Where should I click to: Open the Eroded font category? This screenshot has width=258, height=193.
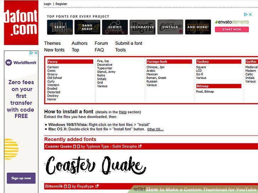tap(52, 89)
